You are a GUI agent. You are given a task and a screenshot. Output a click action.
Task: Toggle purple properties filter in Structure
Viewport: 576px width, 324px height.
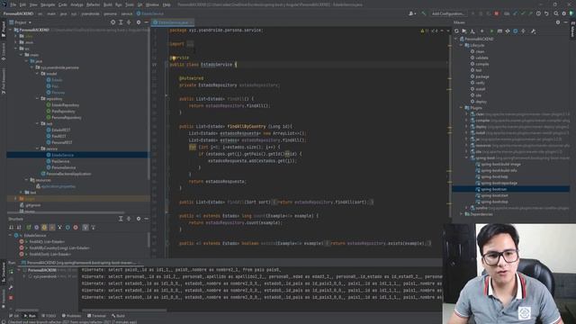[36, 228]
